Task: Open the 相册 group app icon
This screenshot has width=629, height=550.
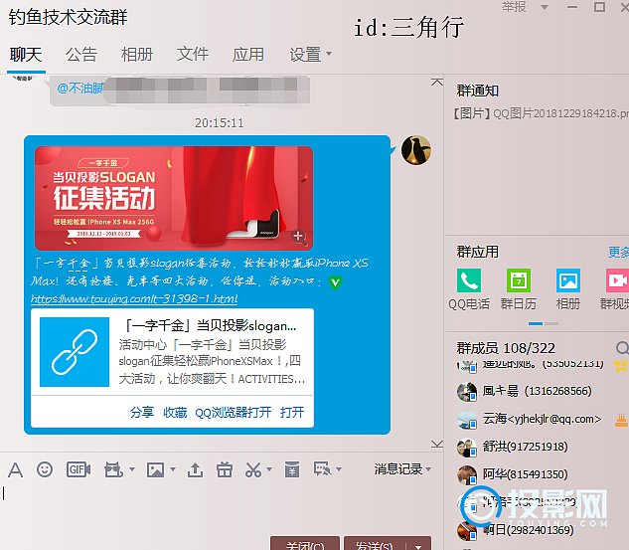Action: pos(568,280)
